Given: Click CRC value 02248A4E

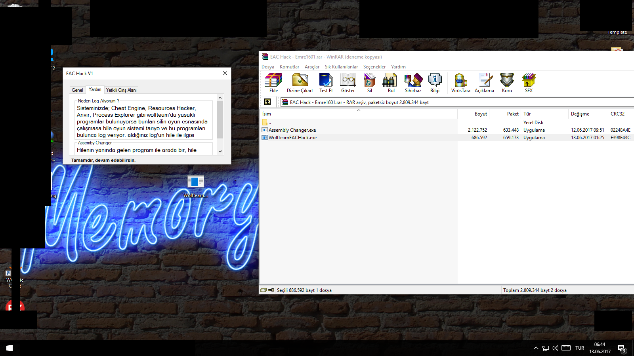Looking at the screenshot, I should (x=621, y=130).
